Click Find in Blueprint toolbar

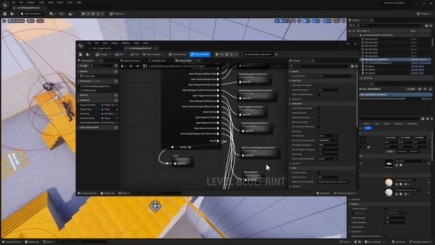point(135,54)
